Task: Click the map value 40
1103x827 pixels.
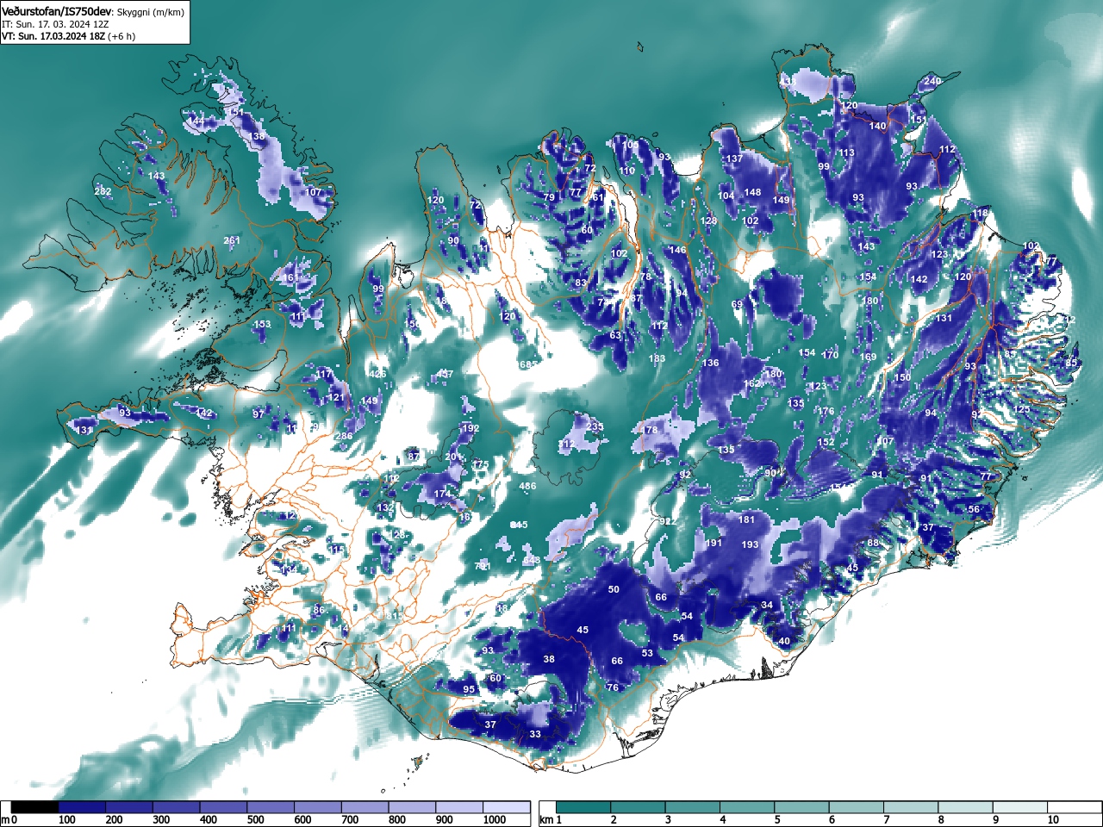Action: [x=784, y=642]
